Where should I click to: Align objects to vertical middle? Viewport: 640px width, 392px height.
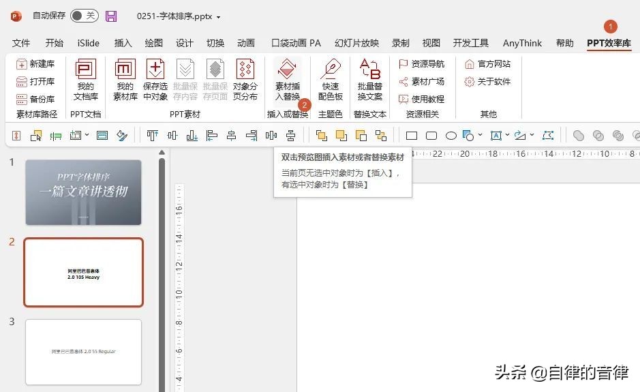coord(172,135)
